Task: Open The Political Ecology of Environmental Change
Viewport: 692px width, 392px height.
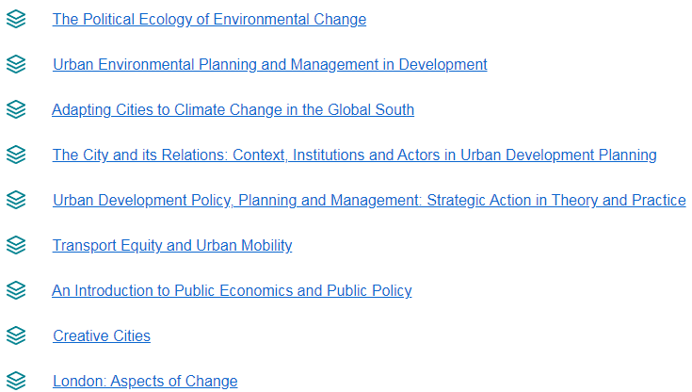Action: [209, 20]
